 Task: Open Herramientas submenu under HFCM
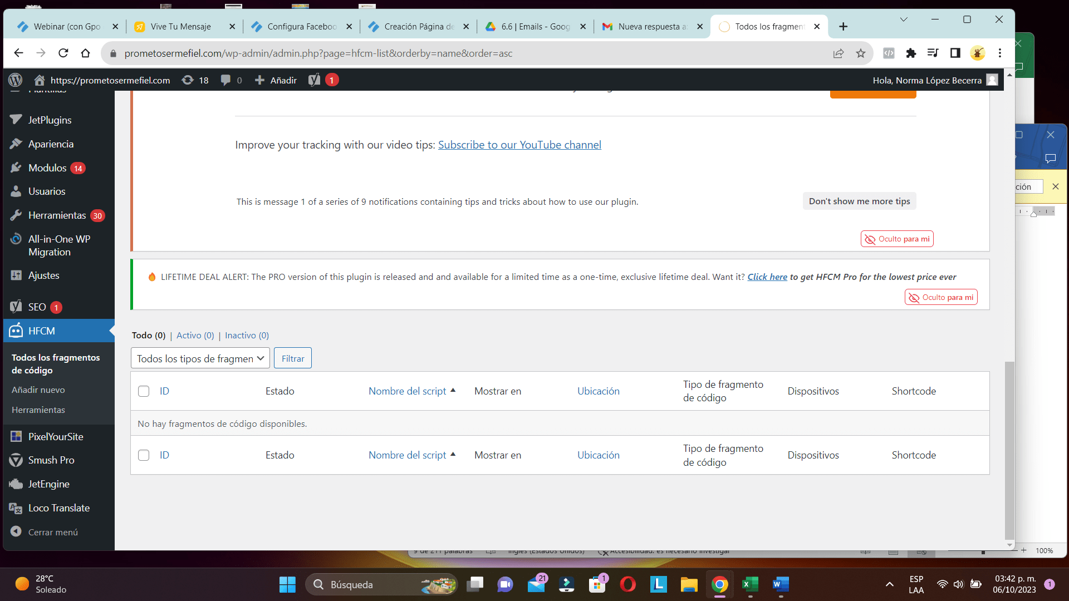point(38,410)
